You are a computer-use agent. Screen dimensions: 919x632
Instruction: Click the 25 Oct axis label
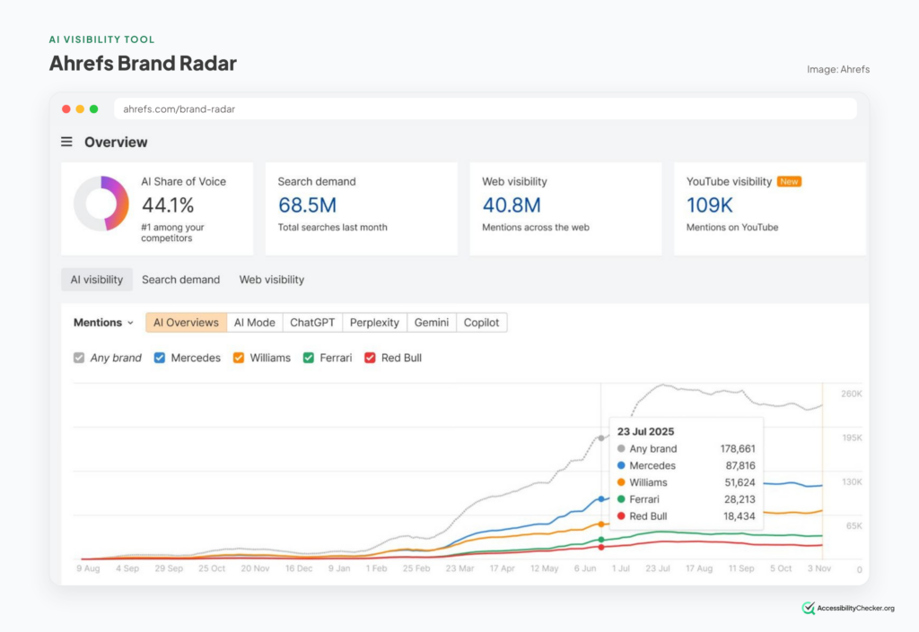click(x=212, y=568)
